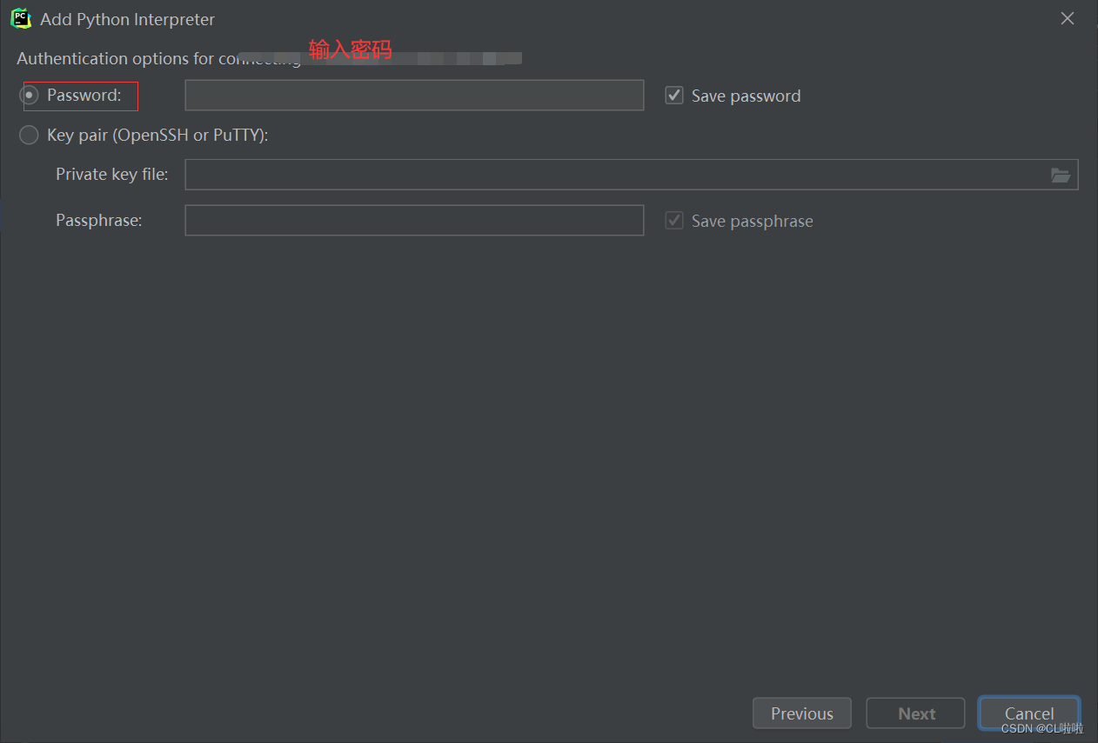Click the "Key pair (OpenSSH or PuTTY):" label
1098x743 pixels.
(x=157, y=135)
